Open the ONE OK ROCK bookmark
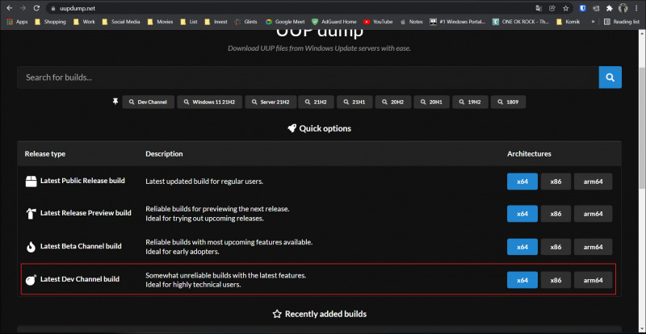 coord(521,22)
